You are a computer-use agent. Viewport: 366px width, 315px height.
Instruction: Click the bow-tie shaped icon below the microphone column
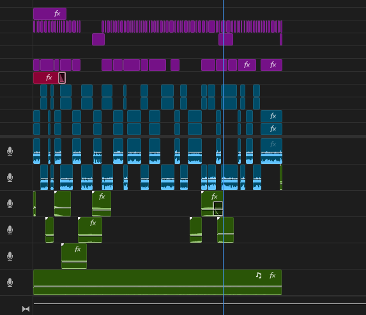coord(26,309)
